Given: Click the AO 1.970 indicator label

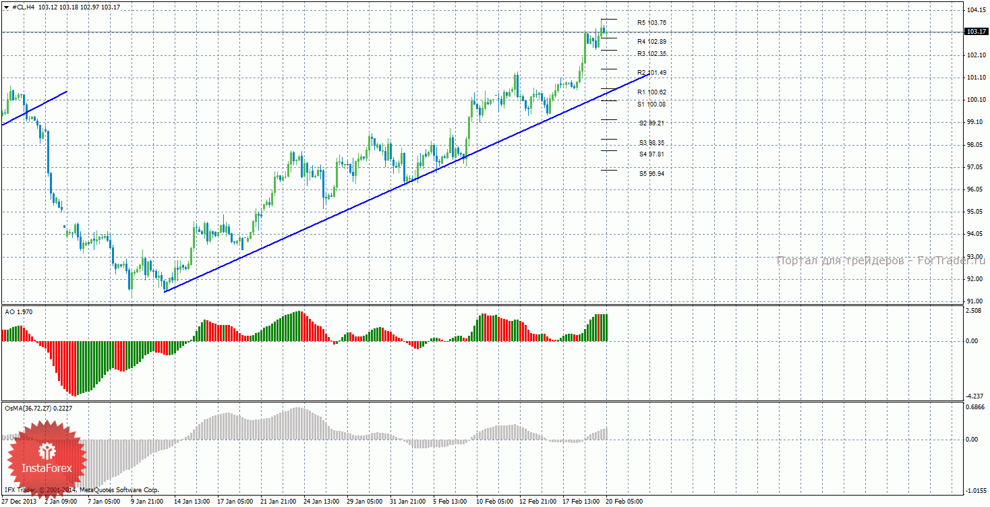Looking at the screenshot, I should click(18, 312).
